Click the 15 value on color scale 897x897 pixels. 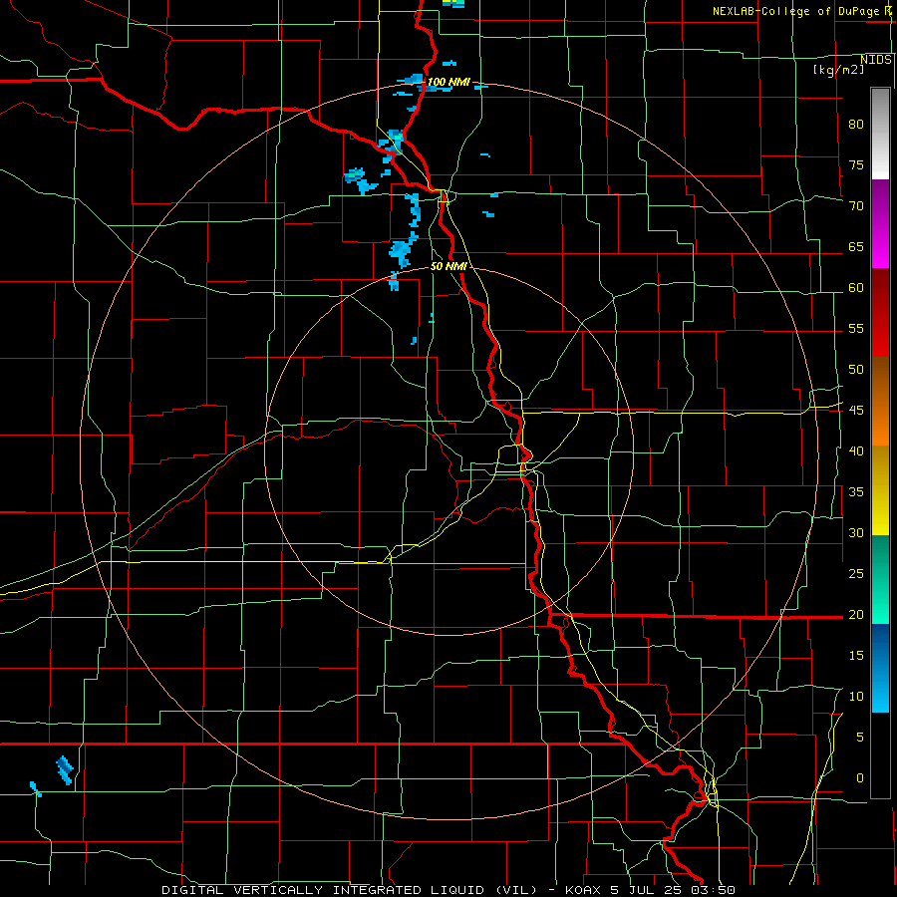pos(856,656)
